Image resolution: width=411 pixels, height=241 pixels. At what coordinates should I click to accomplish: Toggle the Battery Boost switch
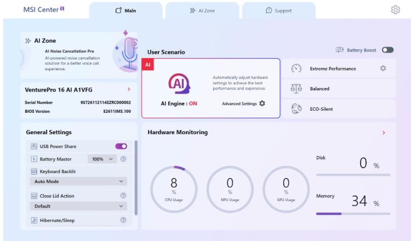(387, 50)
